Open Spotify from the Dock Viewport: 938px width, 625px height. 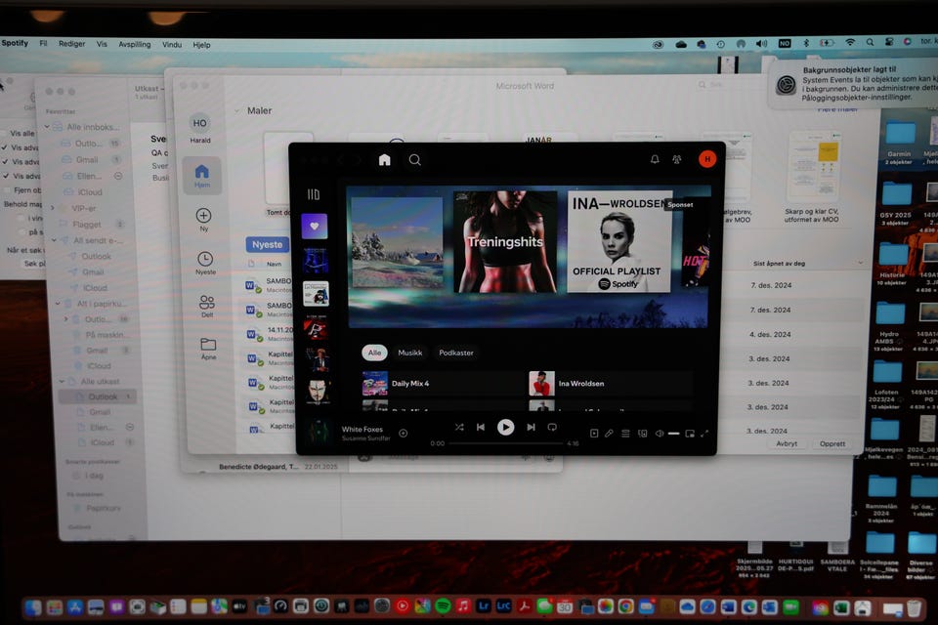(443, 606)
